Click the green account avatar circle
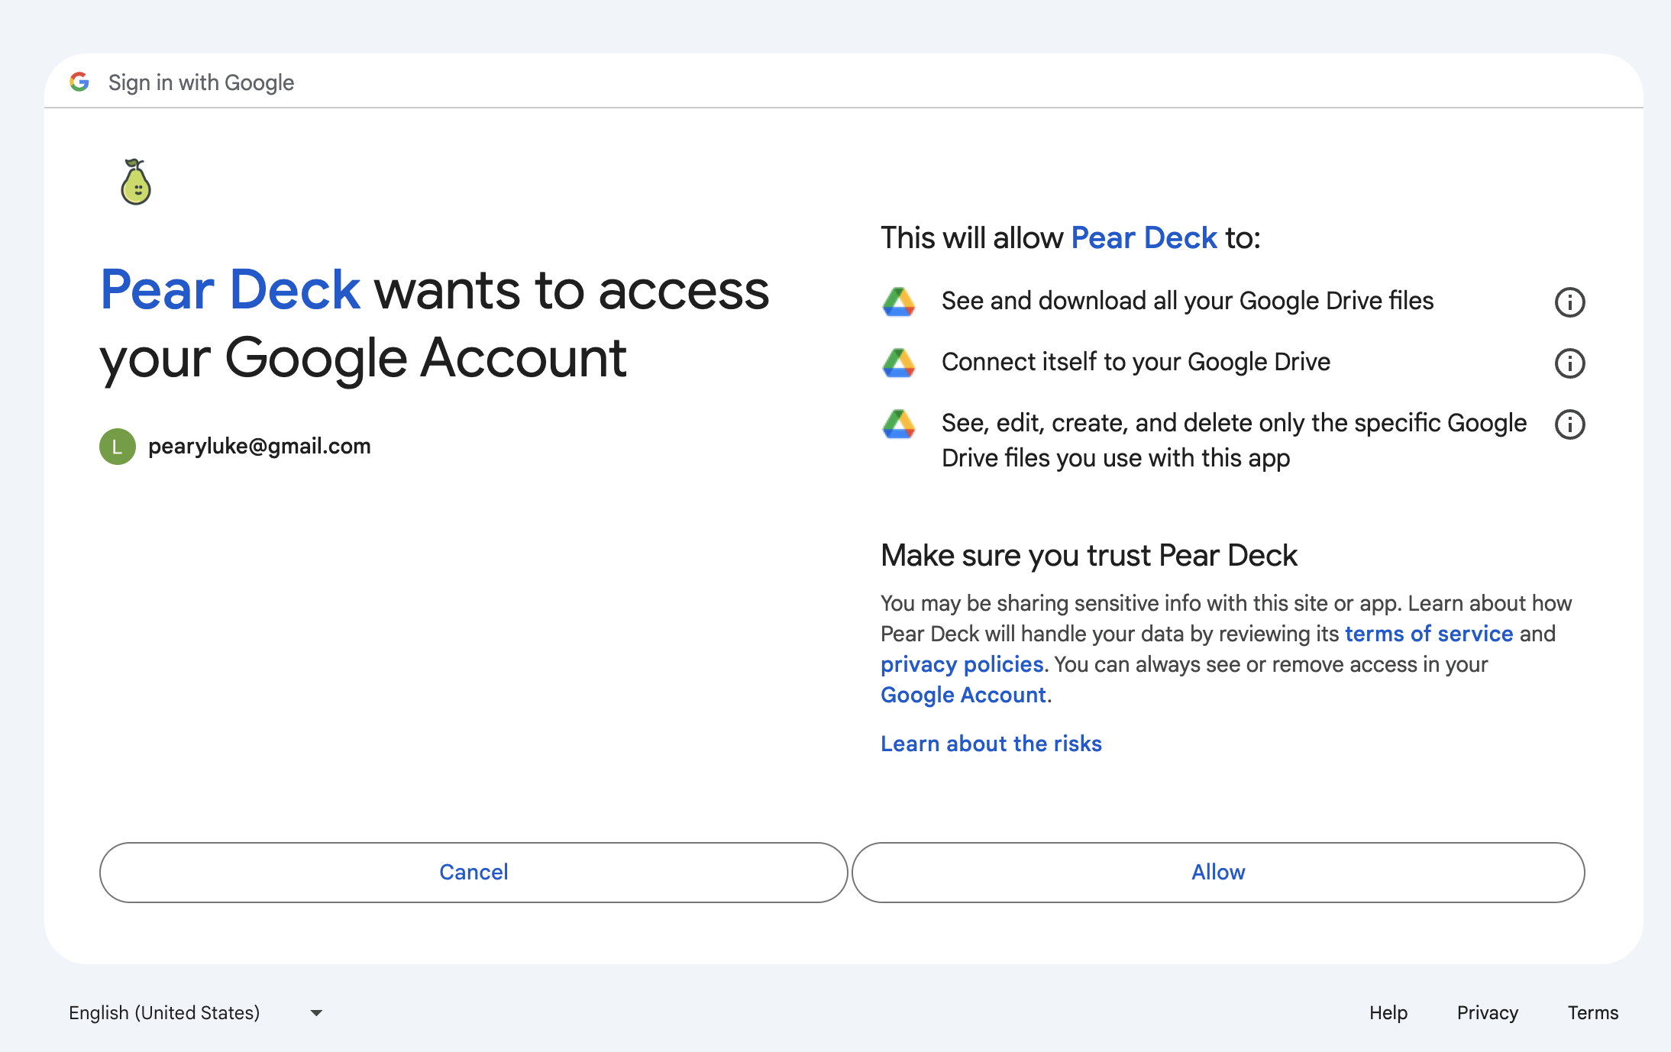Screen dimensions: 1671x1052 (117, 446)
